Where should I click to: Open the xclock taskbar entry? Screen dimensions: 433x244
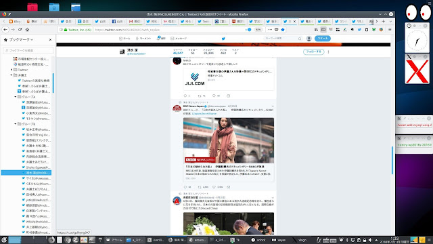(258, 240)
